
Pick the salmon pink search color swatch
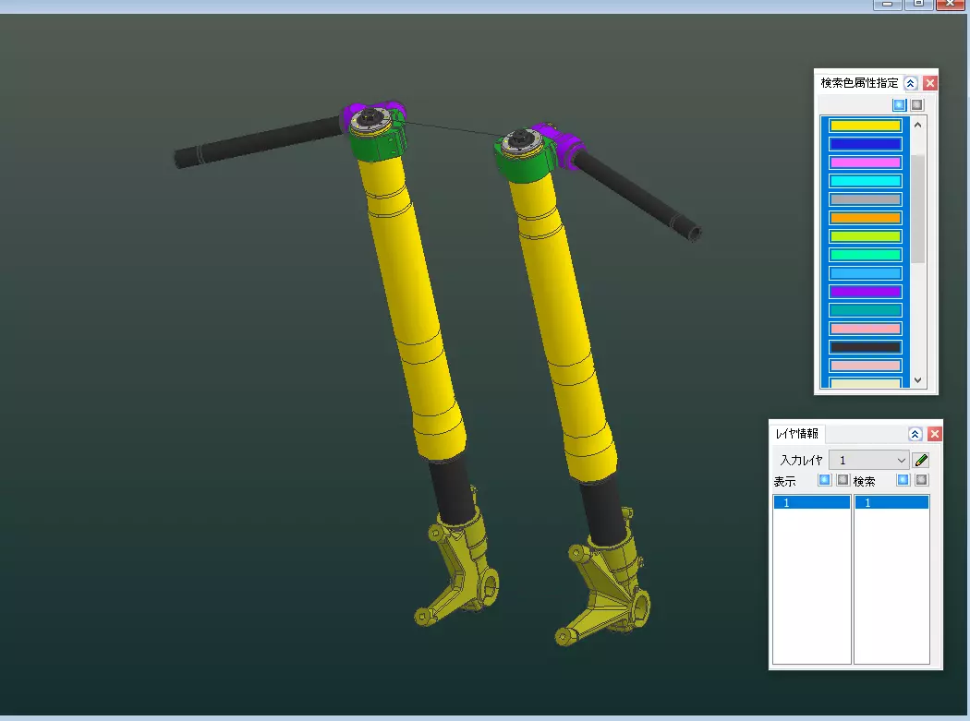point(865,329)
